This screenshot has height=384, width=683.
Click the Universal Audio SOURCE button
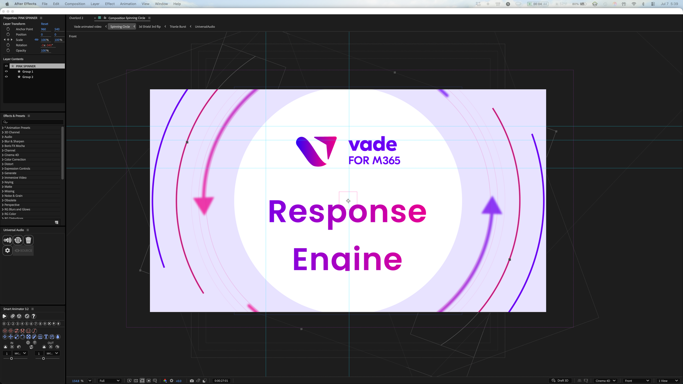23,250
